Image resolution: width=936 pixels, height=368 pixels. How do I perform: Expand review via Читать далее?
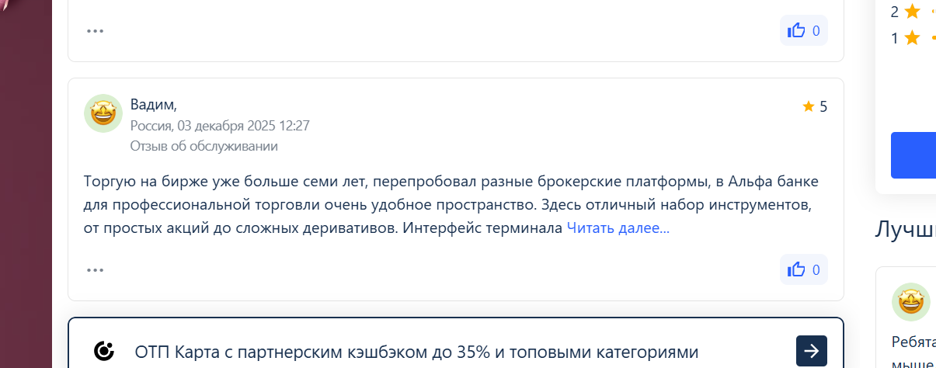click(x=618, y=228)
